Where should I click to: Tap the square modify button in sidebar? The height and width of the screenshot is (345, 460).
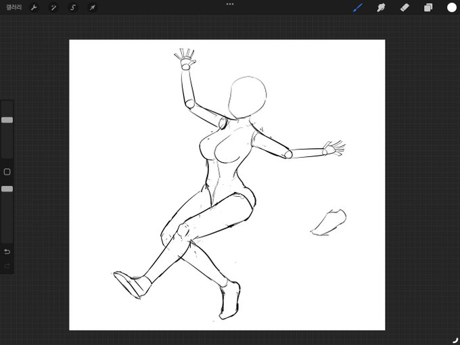pyautogui.click(x=7, y=172)
